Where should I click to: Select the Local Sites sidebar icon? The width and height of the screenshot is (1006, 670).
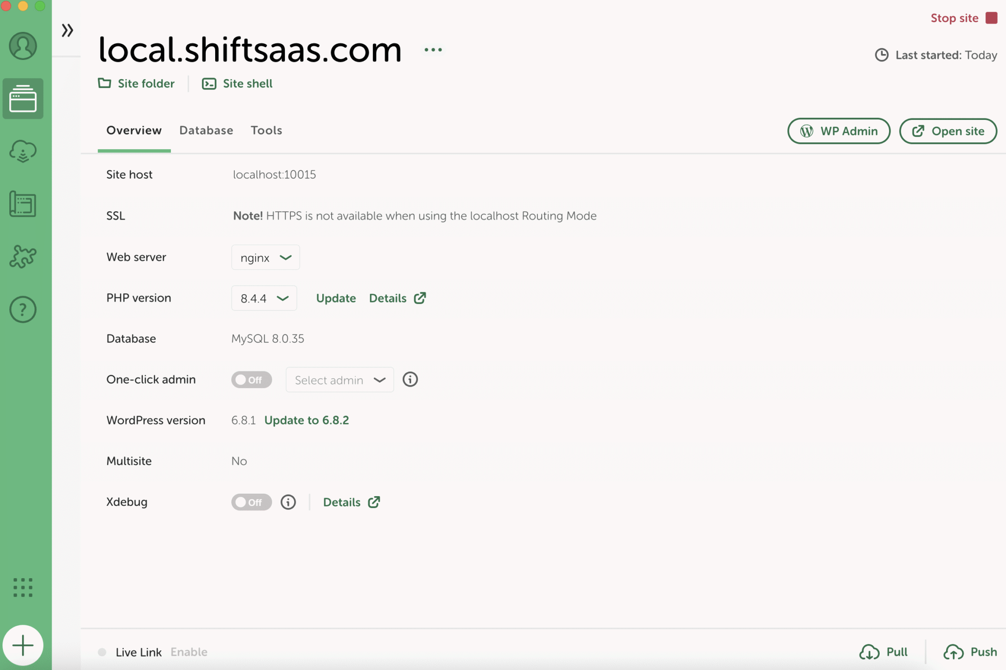[x=23, y=99]
